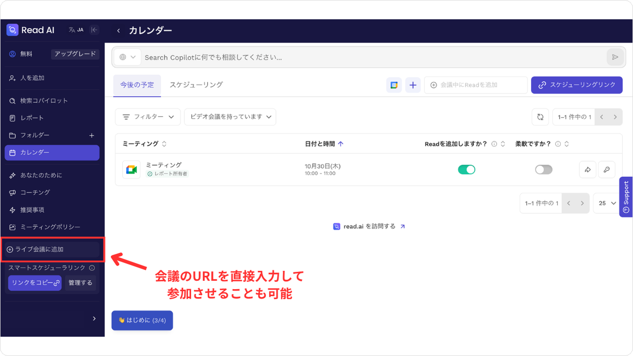
Task: Click the 会議中にReadを追加 input field
Action: [x=476, y=85]
